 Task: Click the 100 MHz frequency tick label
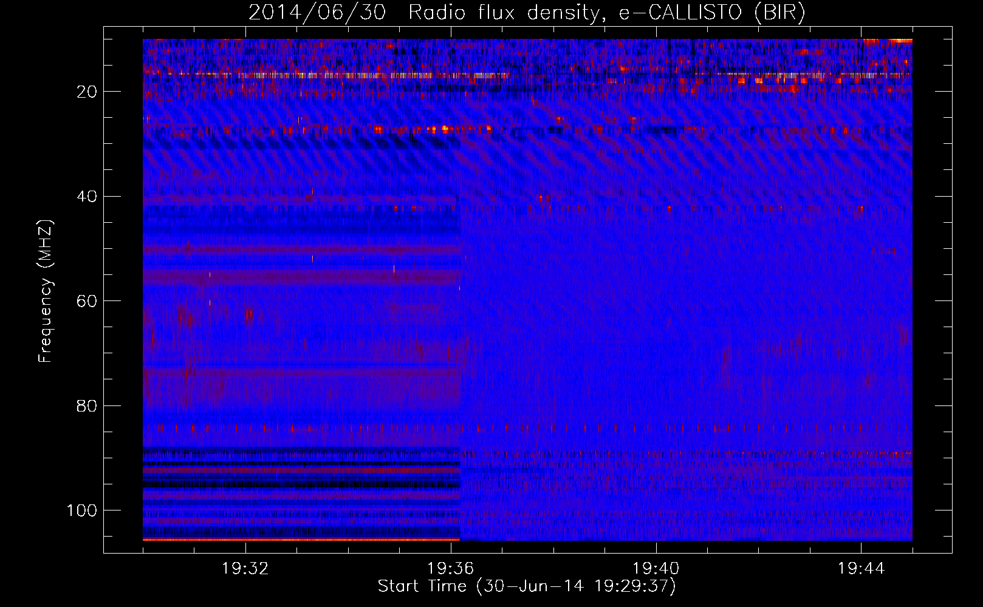pos(82,510)
